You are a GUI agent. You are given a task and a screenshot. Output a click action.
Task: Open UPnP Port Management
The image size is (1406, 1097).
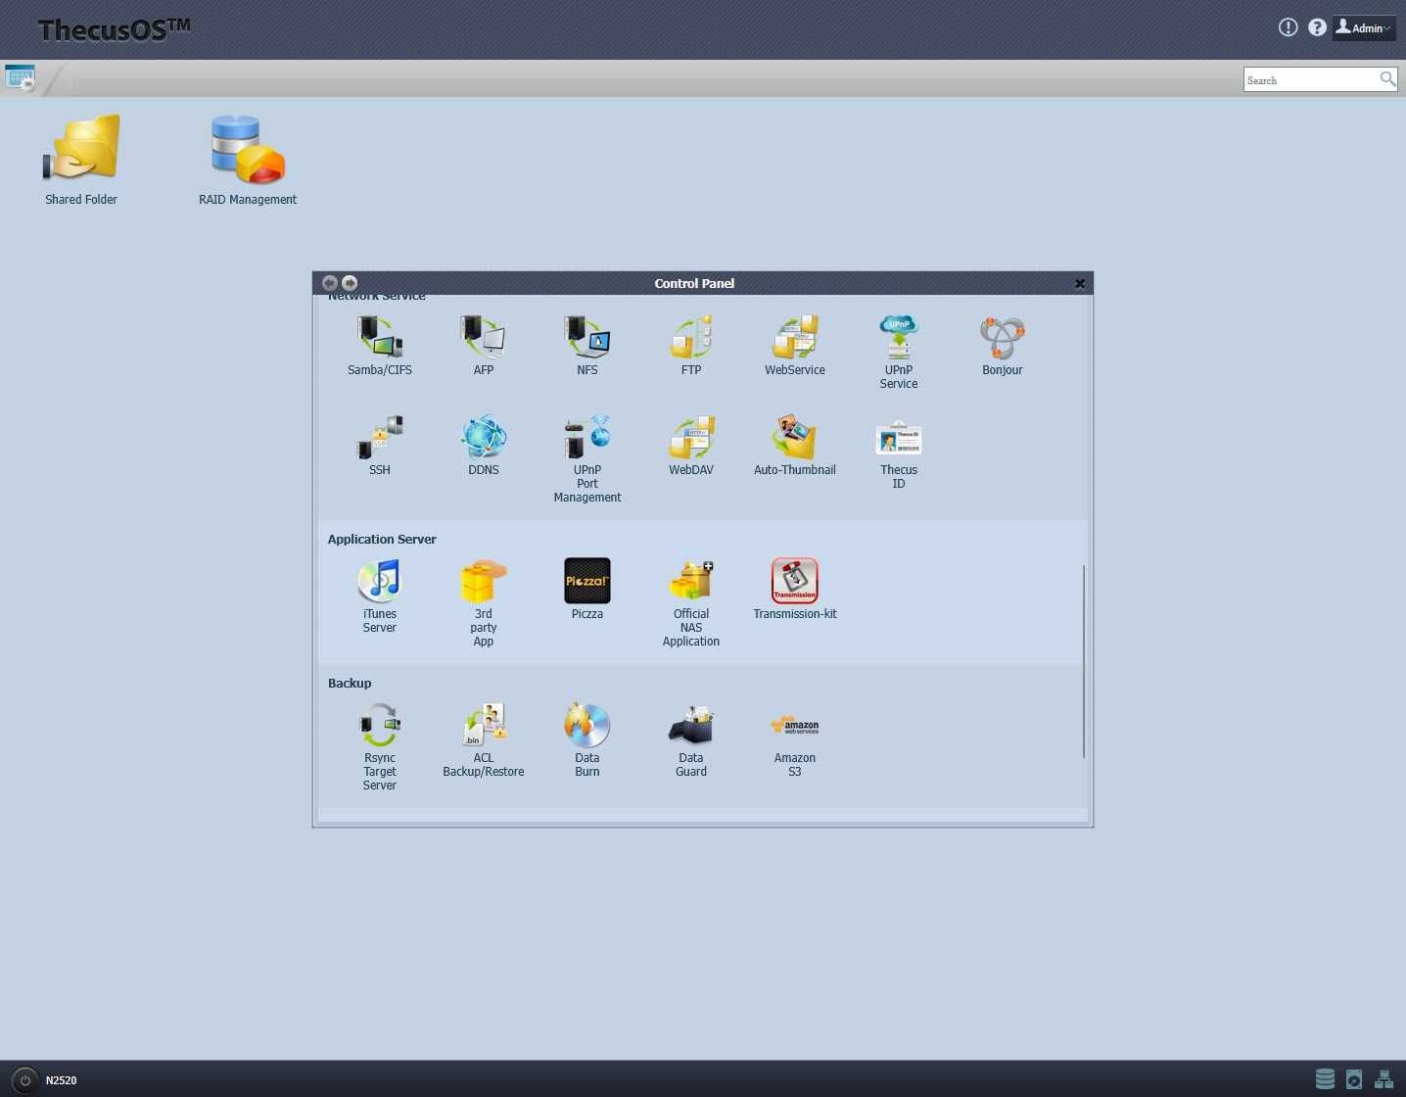point(587,458)
